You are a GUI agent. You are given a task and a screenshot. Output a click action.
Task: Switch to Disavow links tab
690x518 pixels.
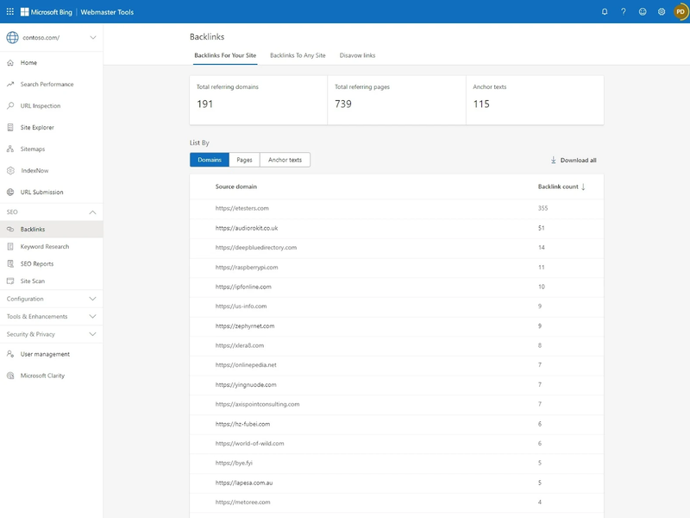pyautogui.click(x=357, y=55)
